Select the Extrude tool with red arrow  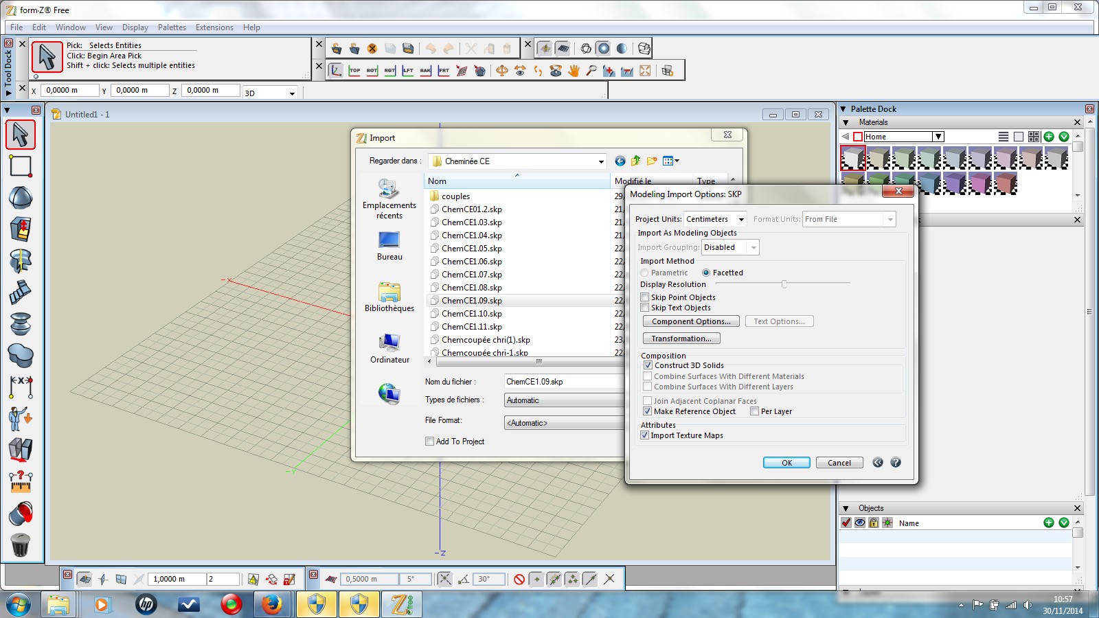coord(21,229)
